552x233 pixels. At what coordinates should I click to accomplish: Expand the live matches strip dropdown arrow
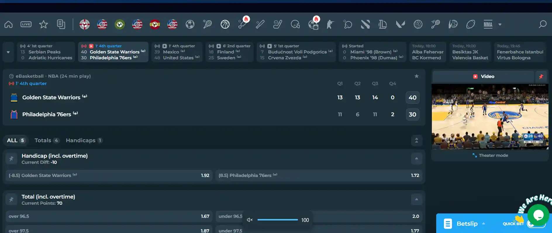8,52
